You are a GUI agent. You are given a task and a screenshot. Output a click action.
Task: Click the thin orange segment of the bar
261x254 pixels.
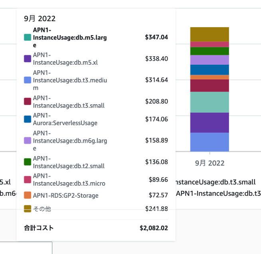pos(210,77)
